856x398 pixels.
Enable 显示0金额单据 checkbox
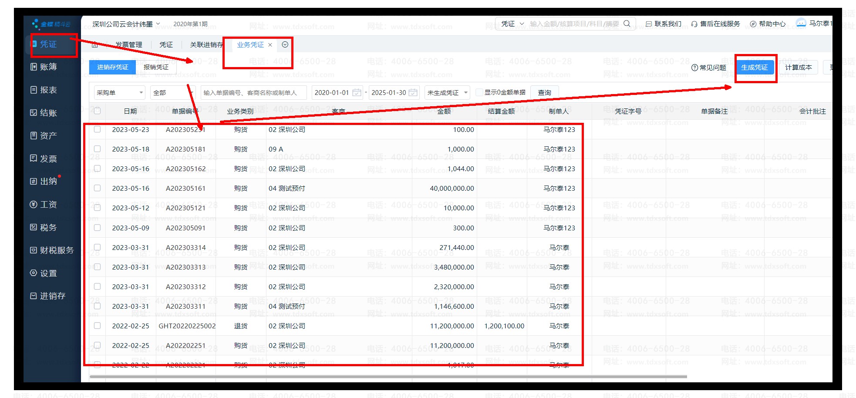(x=479, y=92)
